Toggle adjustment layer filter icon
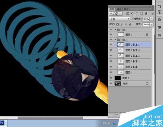 tap(132, 14)
